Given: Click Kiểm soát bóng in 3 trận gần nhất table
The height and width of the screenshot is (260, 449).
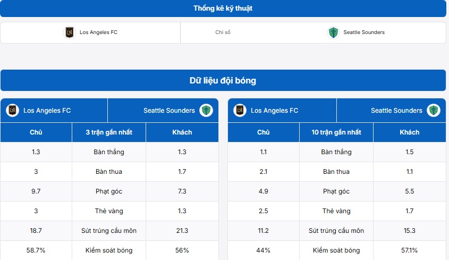Looking at the screenshot, I should pos(109,250).
